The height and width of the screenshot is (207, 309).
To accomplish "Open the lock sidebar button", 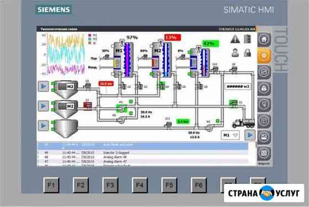I will (x=264, y=88).
